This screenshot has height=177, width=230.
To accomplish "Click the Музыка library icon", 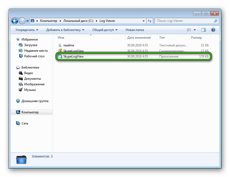I will point(21,90).
